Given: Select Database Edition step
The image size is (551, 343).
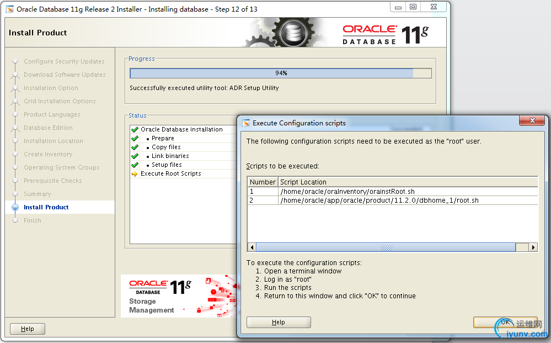Looking at the screenshot, I should [x=48, y=128].
